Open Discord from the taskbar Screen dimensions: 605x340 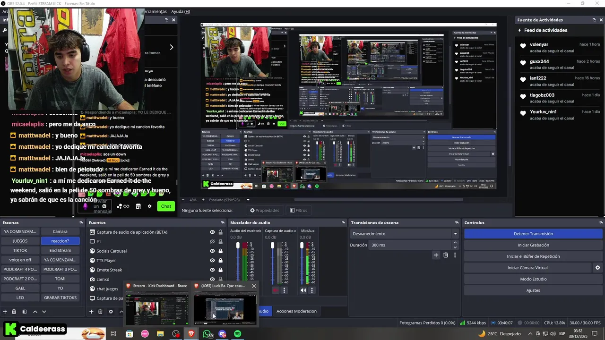(223, 334)
